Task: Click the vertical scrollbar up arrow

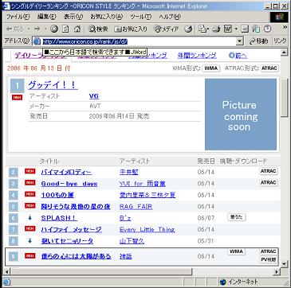Action: point(284,53)
